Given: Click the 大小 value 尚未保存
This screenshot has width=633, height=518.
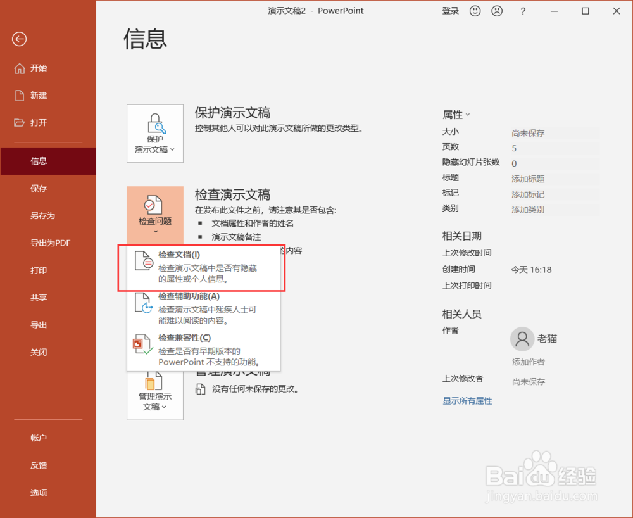Looking at the screenshot, I should tap(528, 133).
